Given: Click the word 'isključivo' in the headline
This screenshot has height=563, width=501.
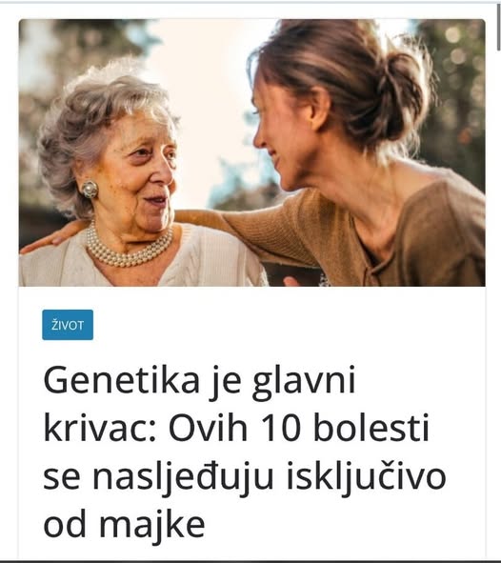Looking at the screenshot, I should click(366, 478).
